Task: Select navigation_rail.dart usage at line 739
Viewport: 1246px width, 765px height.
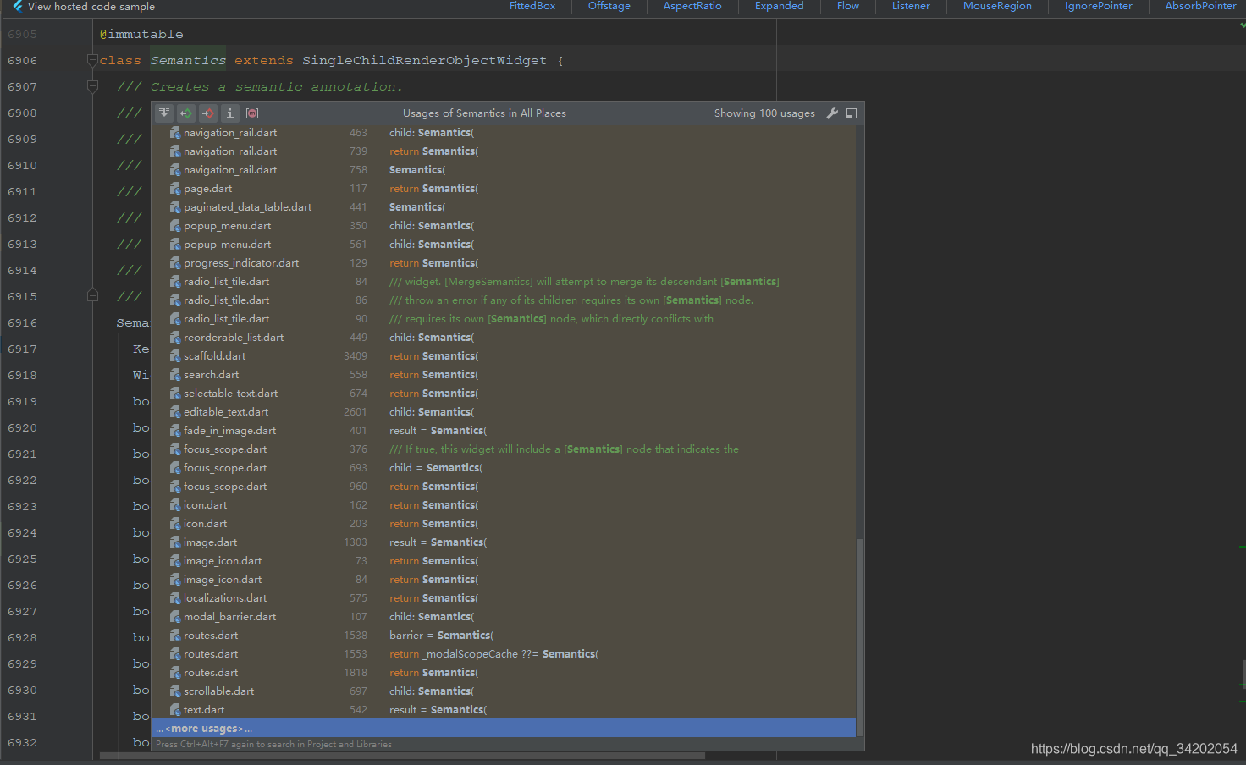Action: [x=504, y=151]
